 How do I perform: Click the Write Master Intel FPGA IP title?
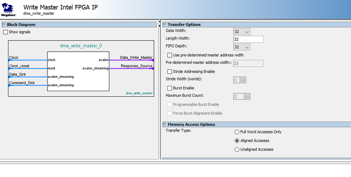tap(60, 7)
